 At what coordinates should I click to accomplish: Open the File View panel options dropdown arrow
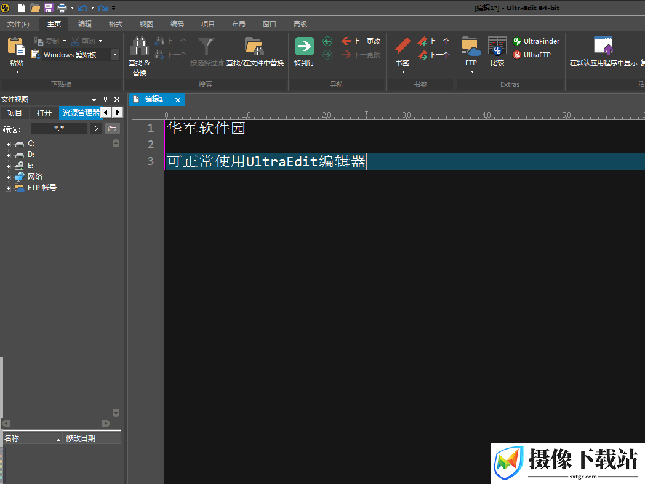click(94, 100)
